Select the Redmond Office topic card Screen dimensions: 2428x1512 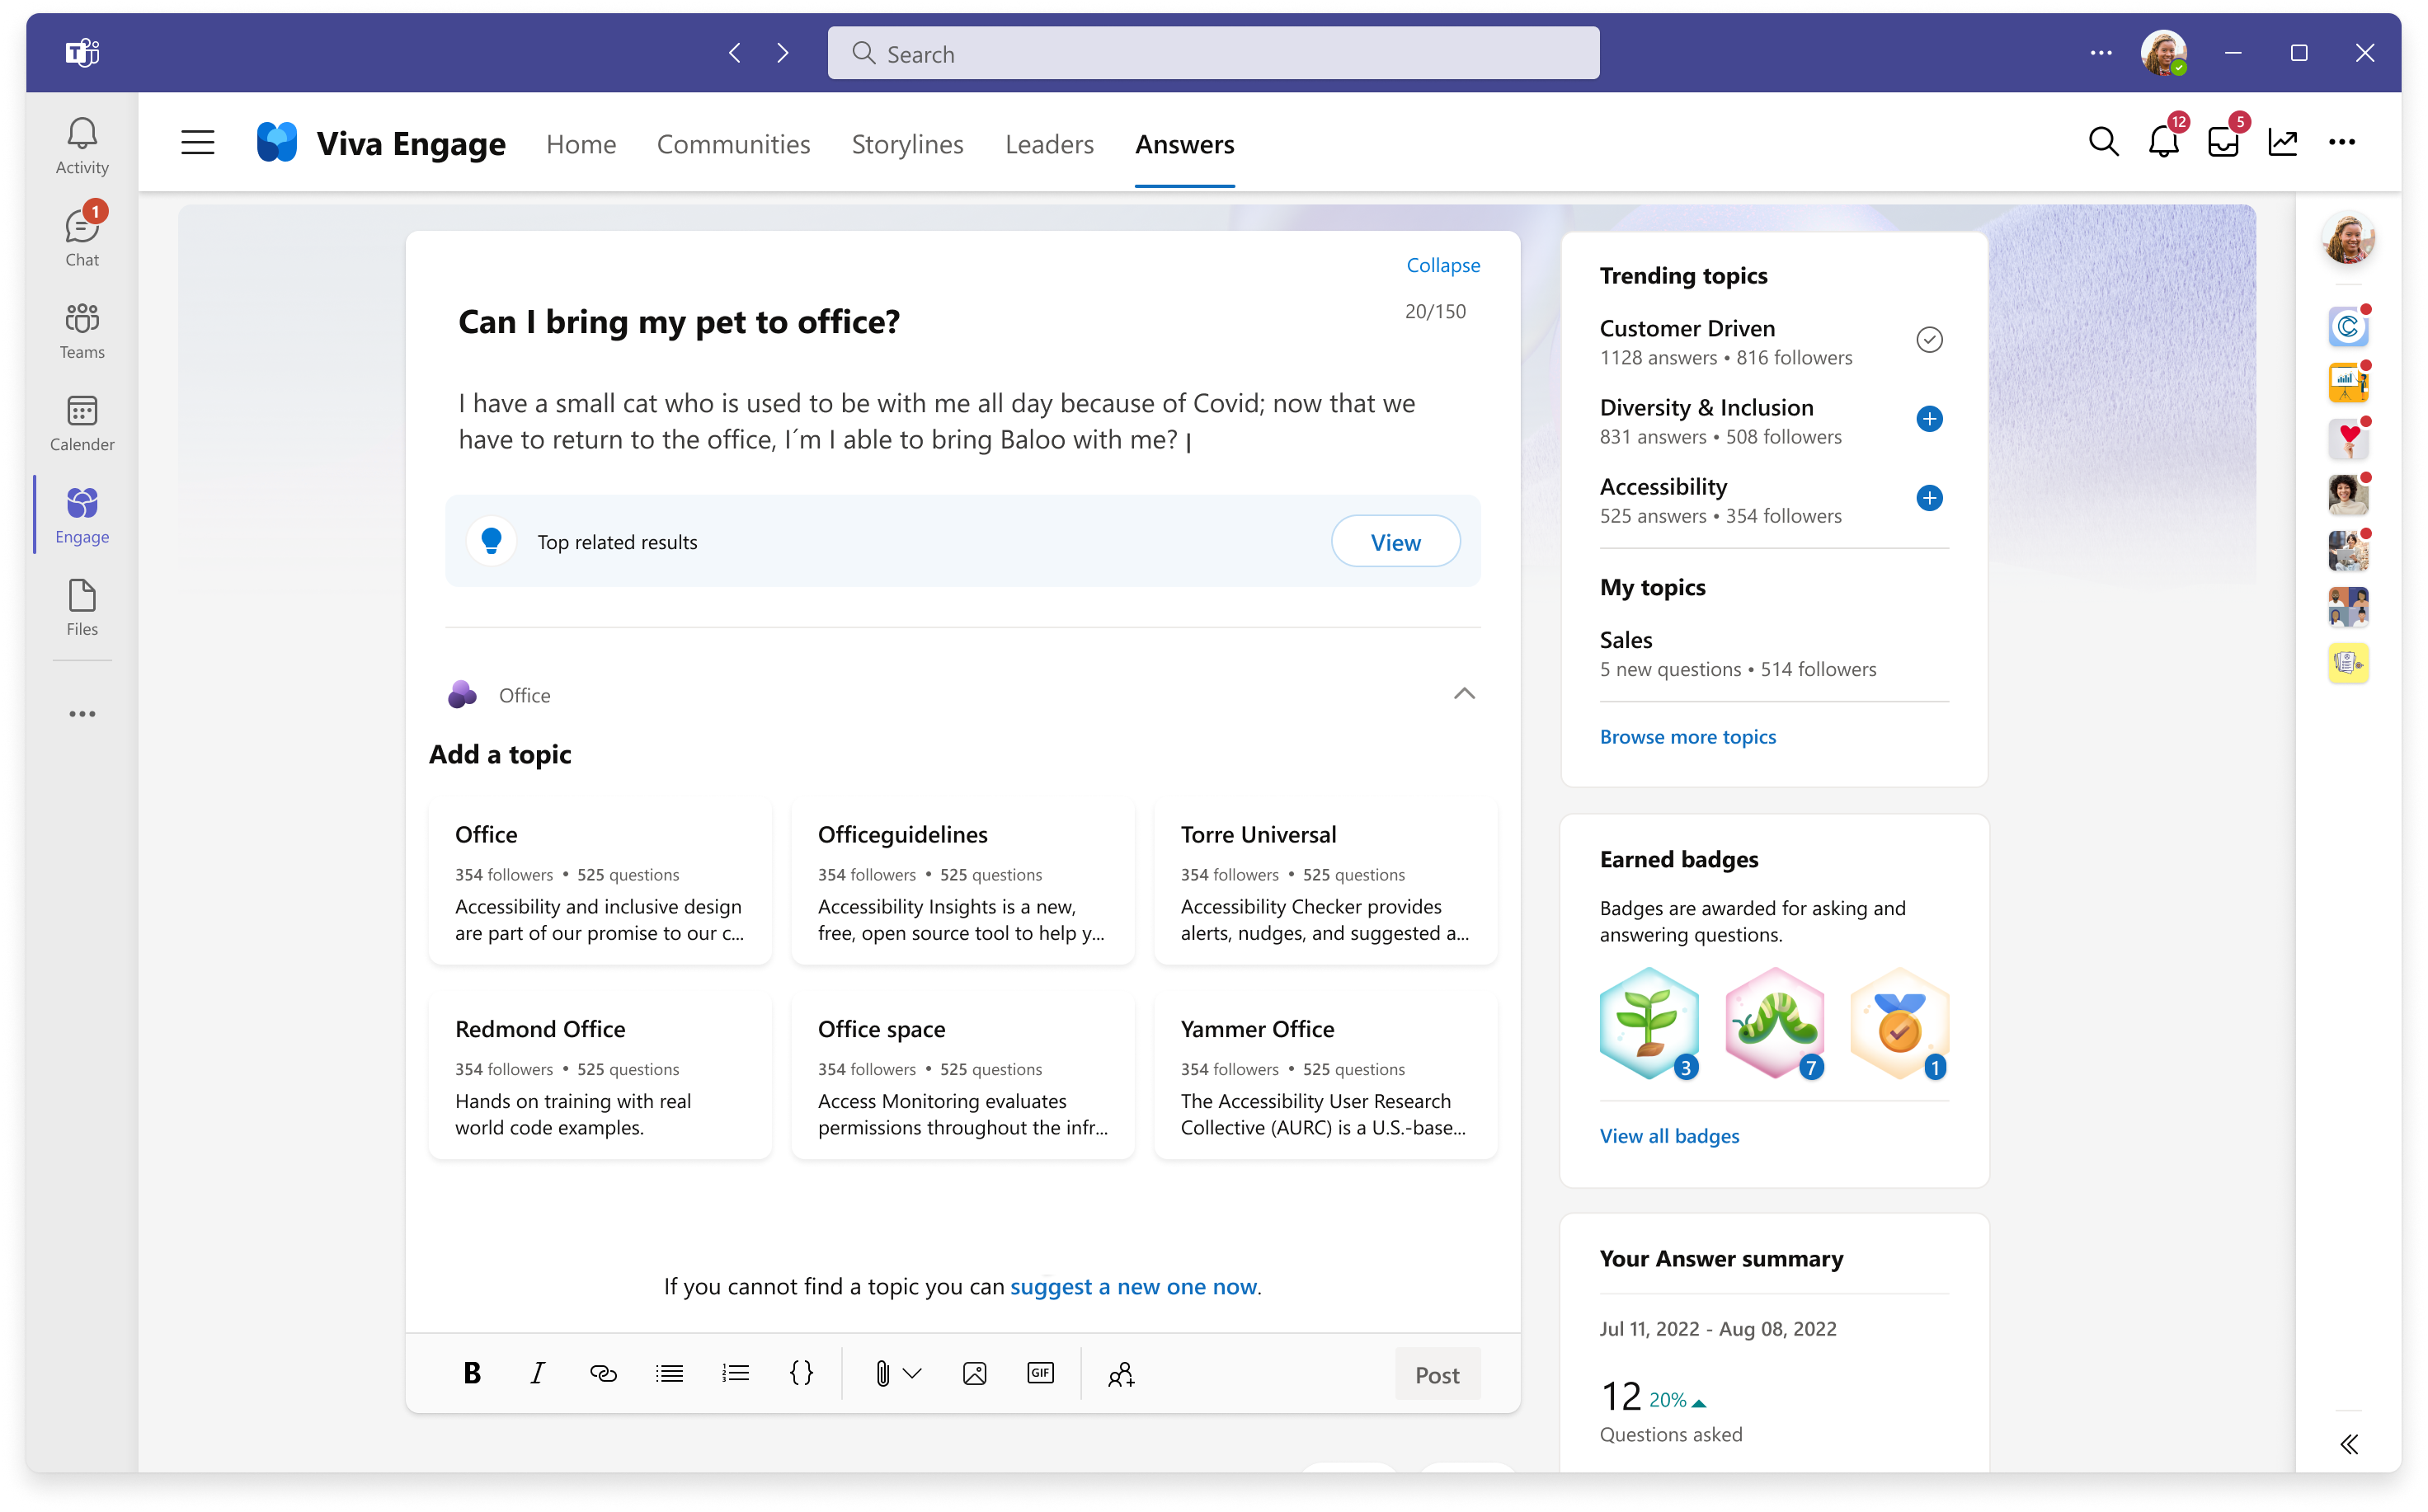coord(600,1077)
